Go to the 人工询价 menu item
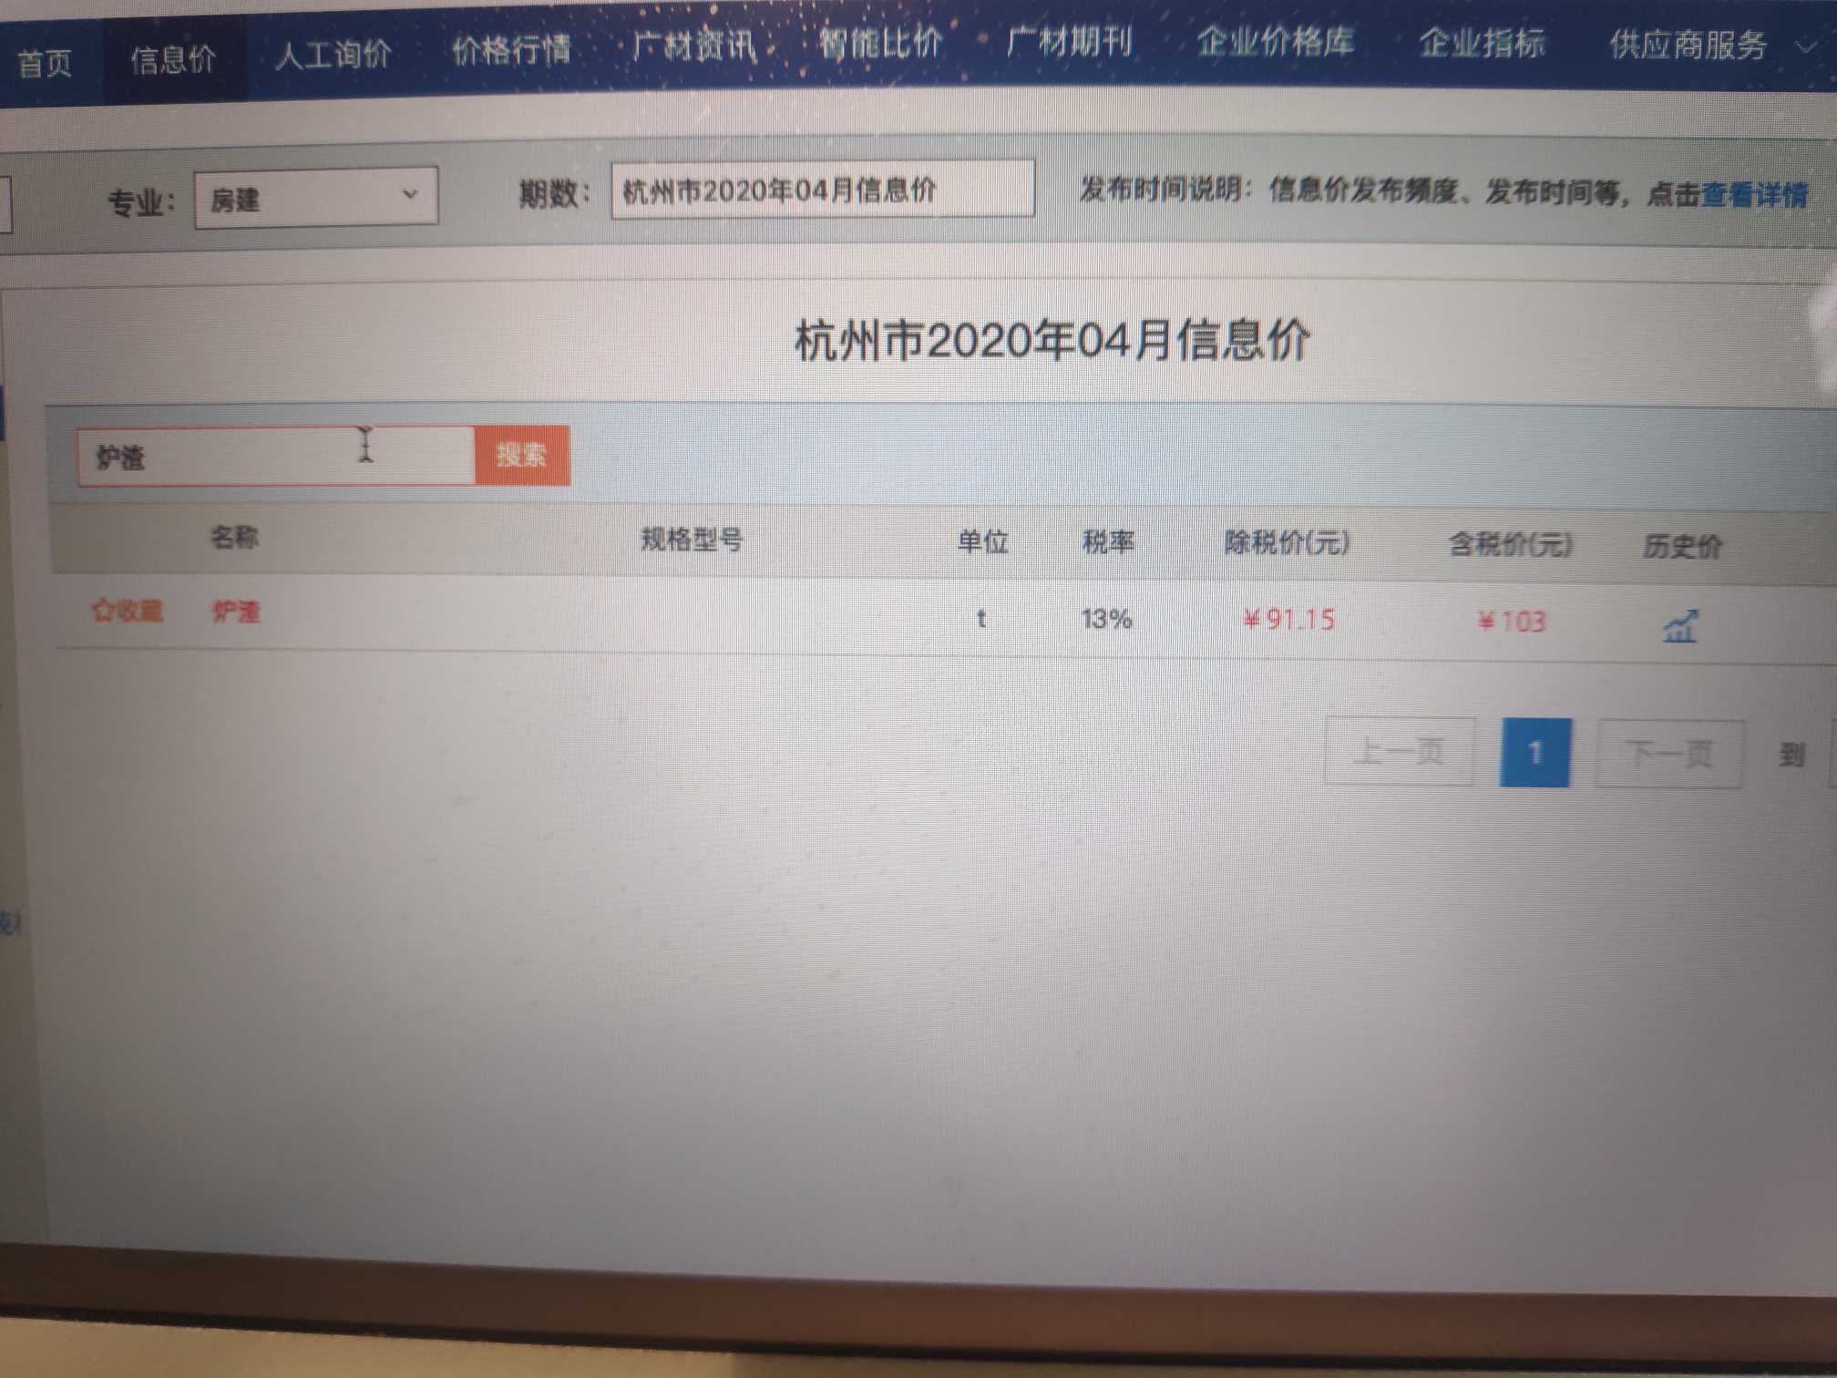1837x1378 pixels. [333, 55]
